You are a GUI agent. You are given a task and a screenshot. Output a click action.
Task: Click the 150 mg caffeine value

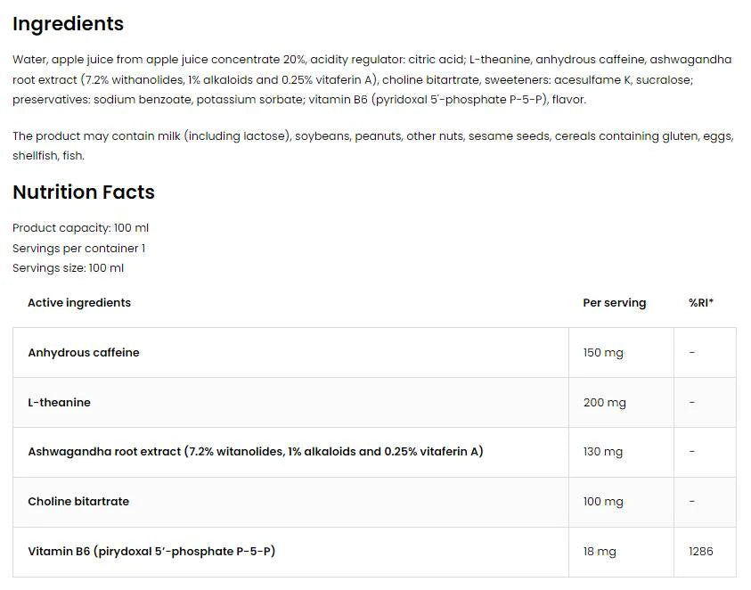pyautogui.click(x=603, y=353)
